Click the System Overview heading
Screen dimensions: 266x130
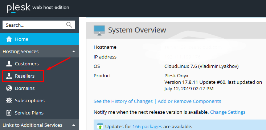137,30
